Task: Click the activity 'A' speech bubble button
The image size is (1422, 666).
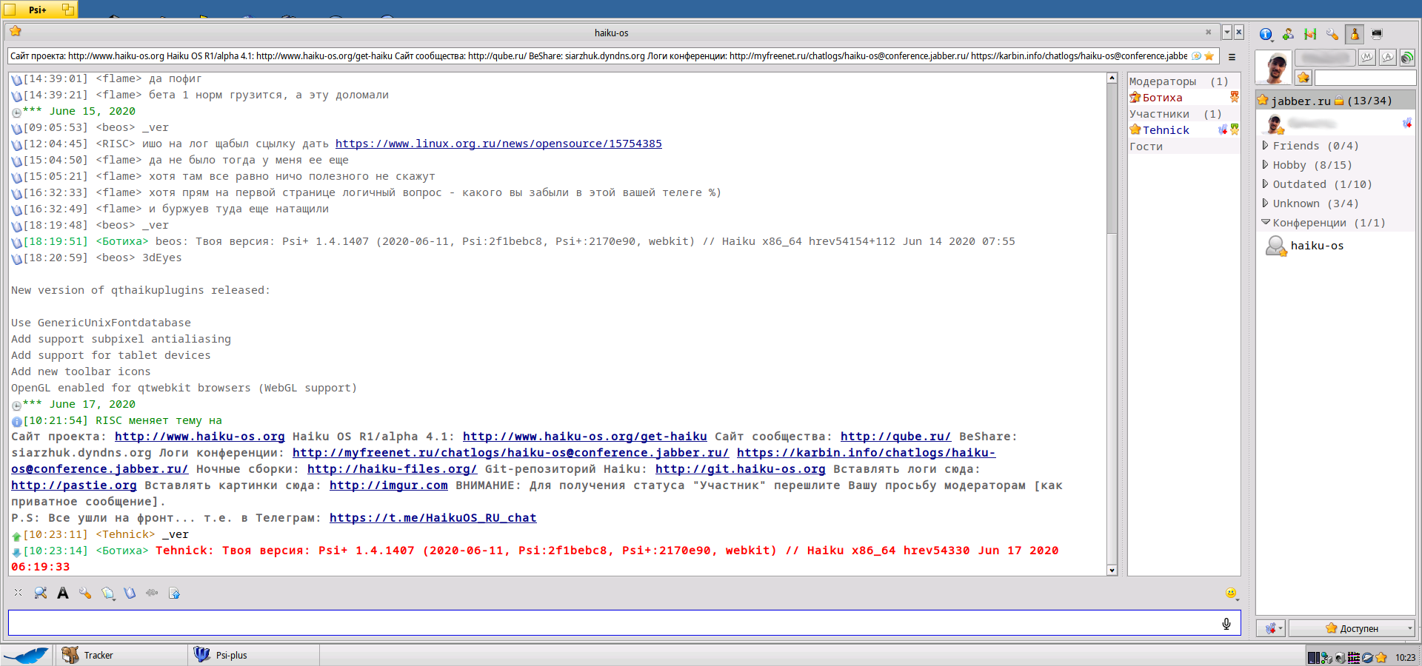Action: 1387,57
